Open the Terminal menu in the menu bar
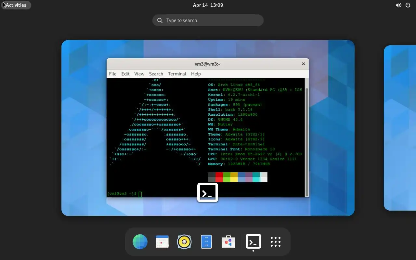This screenshot has width=416, height=260. (177, 74)
